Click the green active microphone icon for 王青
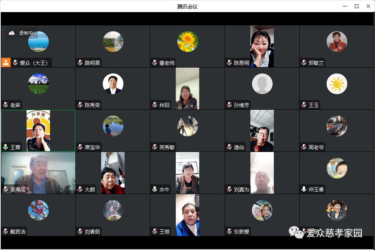Screen dimensions: 375x250 (x=5, y=147)
